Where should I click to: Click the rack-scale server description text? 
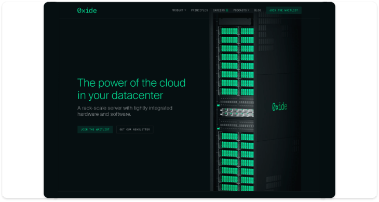[x=125, y=111]
